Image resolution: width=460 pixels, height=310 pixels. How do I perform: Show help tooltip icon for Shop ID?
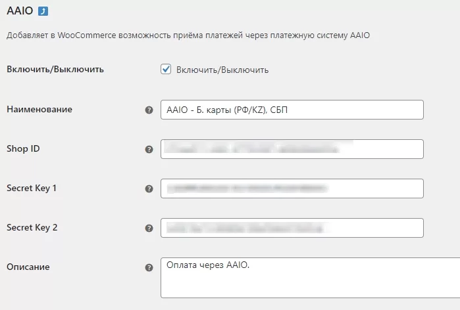point(149,149)
